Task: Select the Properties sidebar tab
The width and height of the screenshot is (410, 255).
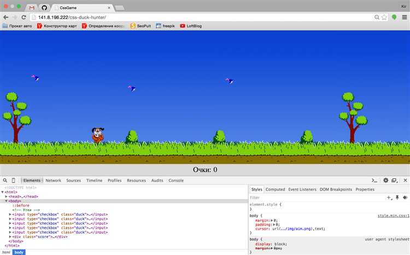Action: 365,189
